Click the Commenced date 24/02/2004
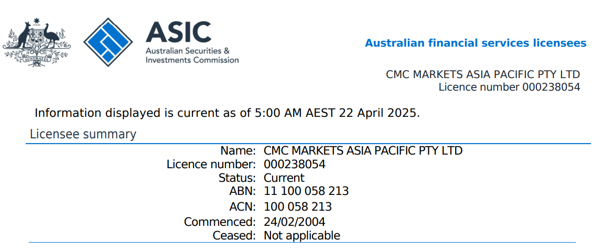 click(x=295, y=222)
